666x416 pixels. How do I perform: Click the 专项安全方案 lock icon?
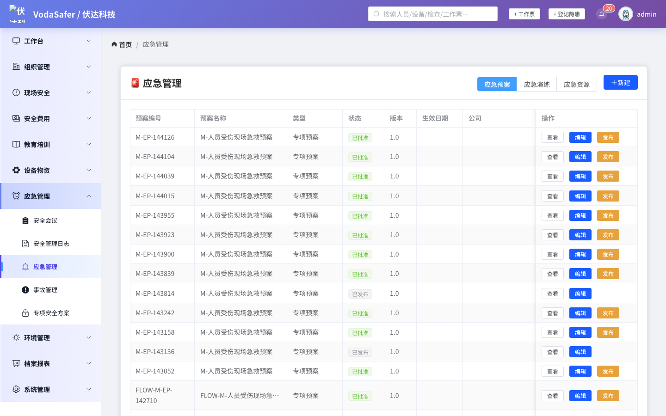pos(25,313)
